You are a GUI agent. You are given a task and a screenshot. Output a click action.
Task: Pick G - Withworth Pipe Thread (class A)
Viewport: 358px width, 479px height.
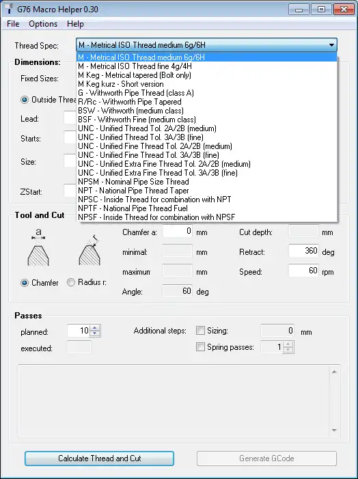click(207, 92)
